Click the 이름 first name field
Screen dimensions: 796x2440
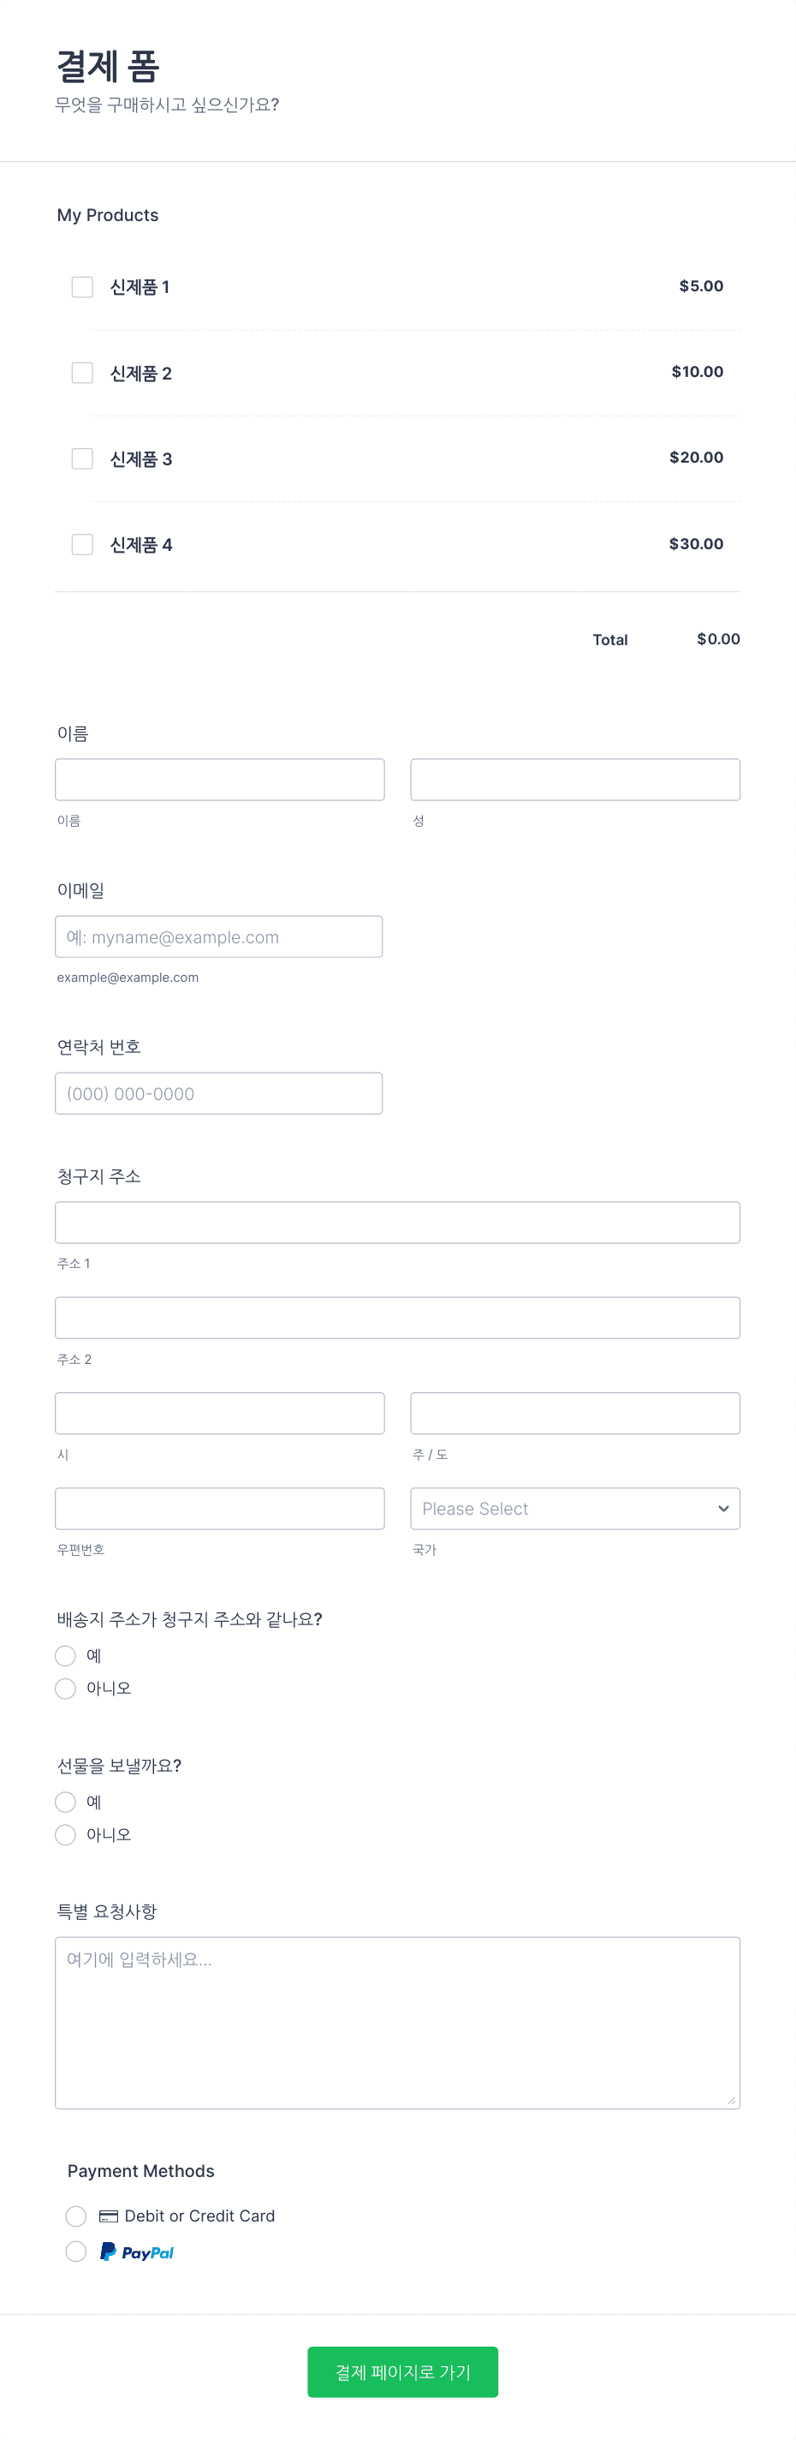[x=220, y=779]
